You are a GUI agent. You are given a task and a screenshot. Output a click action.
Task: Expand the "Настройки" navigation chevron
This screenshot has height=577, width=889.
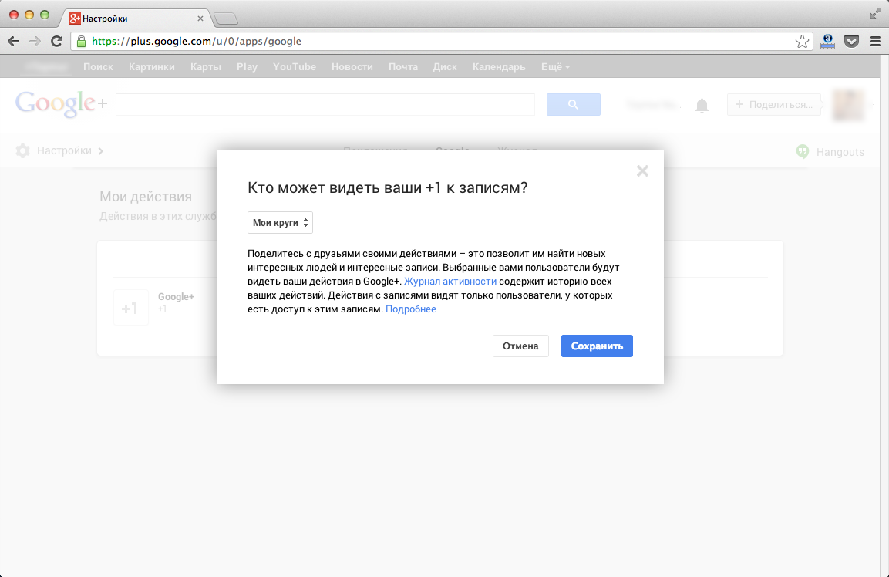[x=100, y=151]
